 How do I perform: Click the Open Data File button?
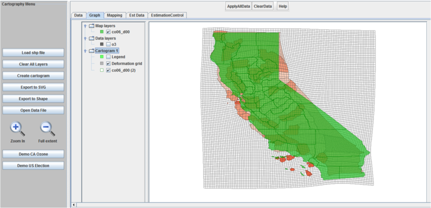pos(33,110)
